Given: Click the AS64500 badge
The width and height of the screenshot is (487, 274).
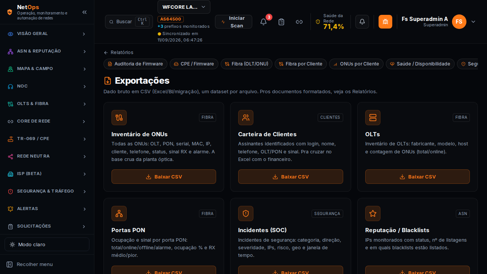Looking at the screenshot, I should pyautogui.click(x=171, y=19).
